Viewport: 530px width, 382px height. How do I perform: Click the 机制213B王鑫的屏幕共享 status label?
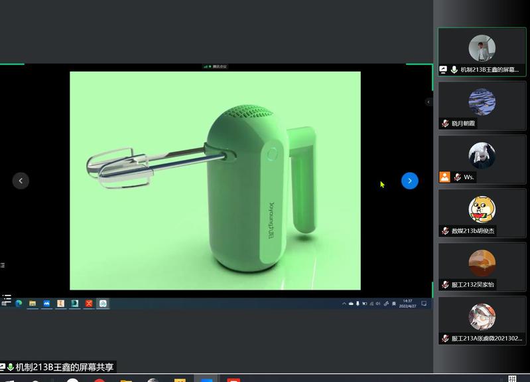pyautogui.click(x=64, y=367)
